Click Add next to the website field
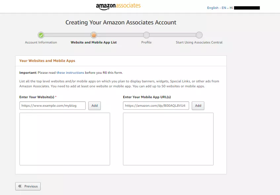 pos(95,105)
